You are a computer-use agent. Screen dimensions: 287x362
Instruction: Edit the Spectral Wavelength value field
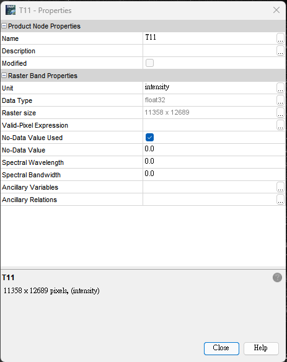coord(214,162)
